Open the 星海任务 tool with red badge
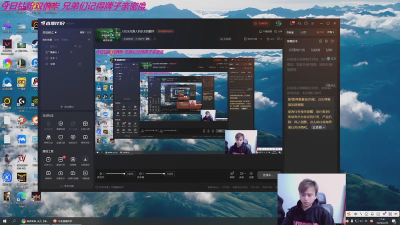 pyautogui.click(x=60, y=161)
